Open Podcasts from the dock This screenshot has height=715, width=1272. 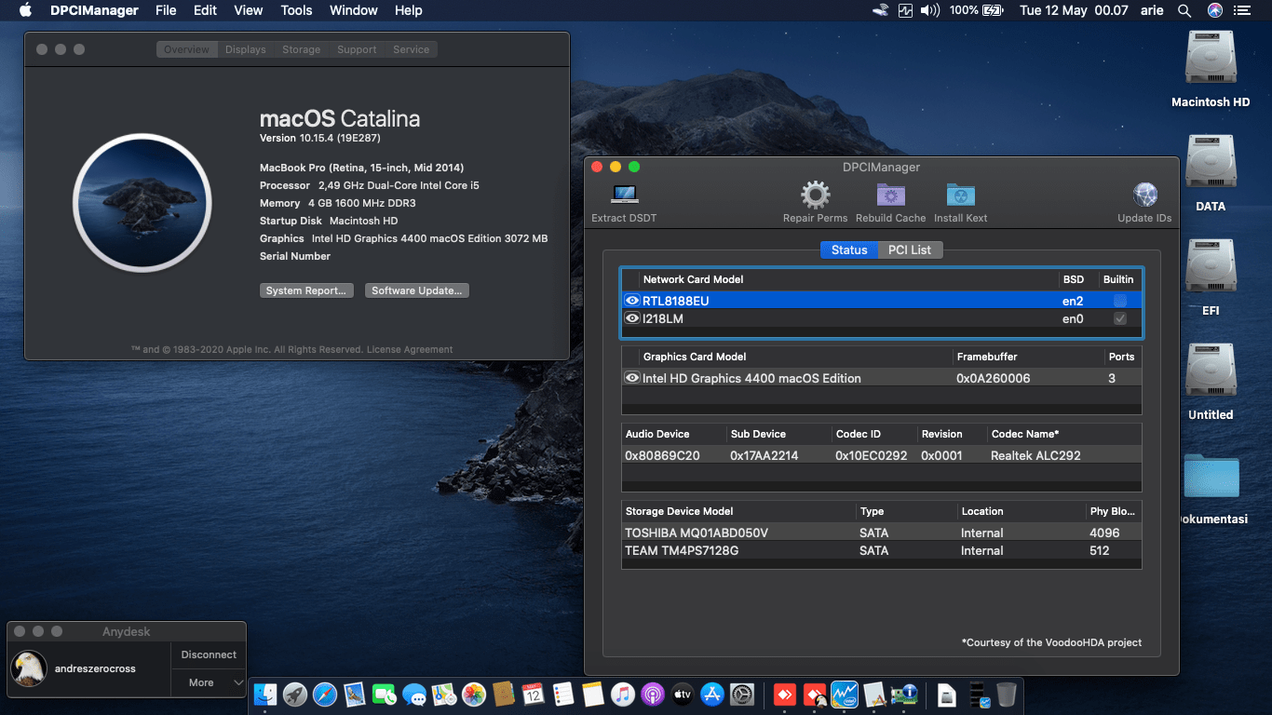[x=653, y=694]
